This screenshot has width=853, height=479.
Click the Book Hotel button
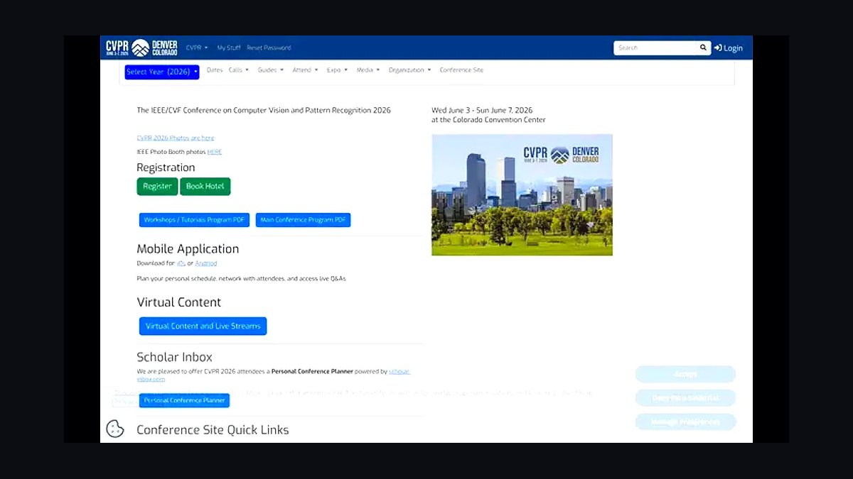pos(205,186)
